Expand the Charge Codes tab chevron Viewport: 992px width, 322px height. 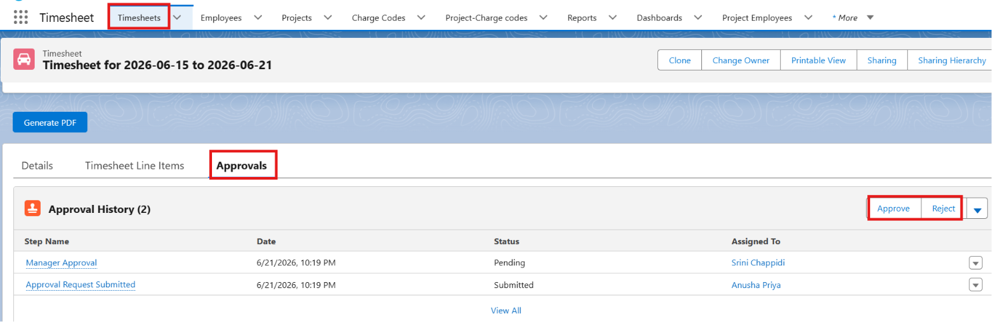(x=421, y=17)
